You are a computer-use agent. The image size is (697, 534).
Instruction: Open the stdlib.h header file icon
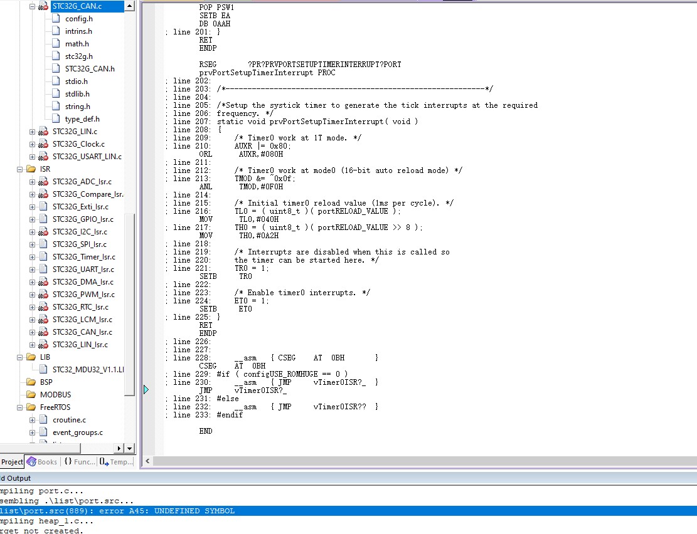coord(56,93)
